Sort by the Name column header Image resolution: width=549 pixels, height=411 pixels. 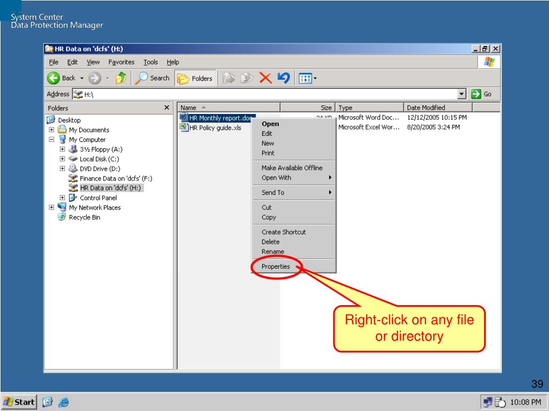tap(228, 108)
